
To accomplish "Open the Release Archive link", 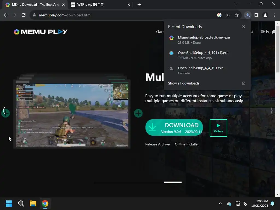I will click(157, 144).
